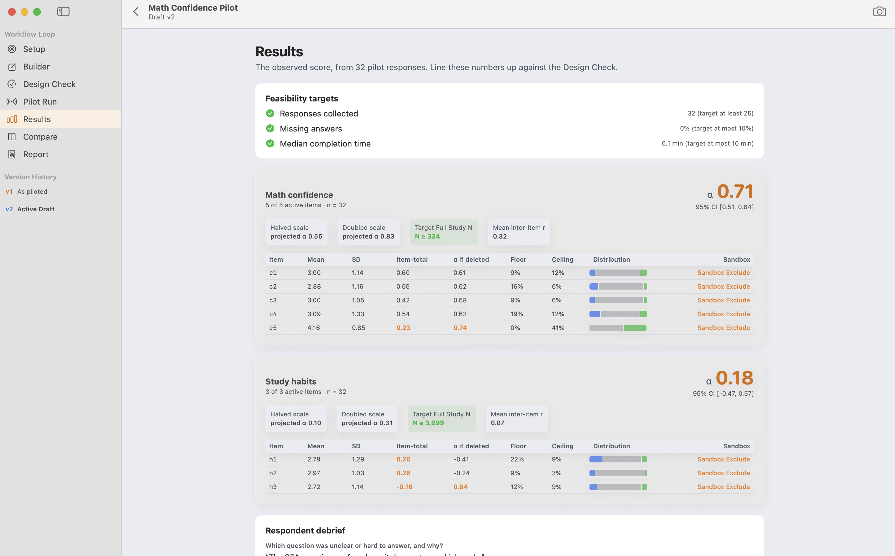This screenshot has height=556, width=895.
Task: Click the Results bar chart icon
Action: point(12,119)
